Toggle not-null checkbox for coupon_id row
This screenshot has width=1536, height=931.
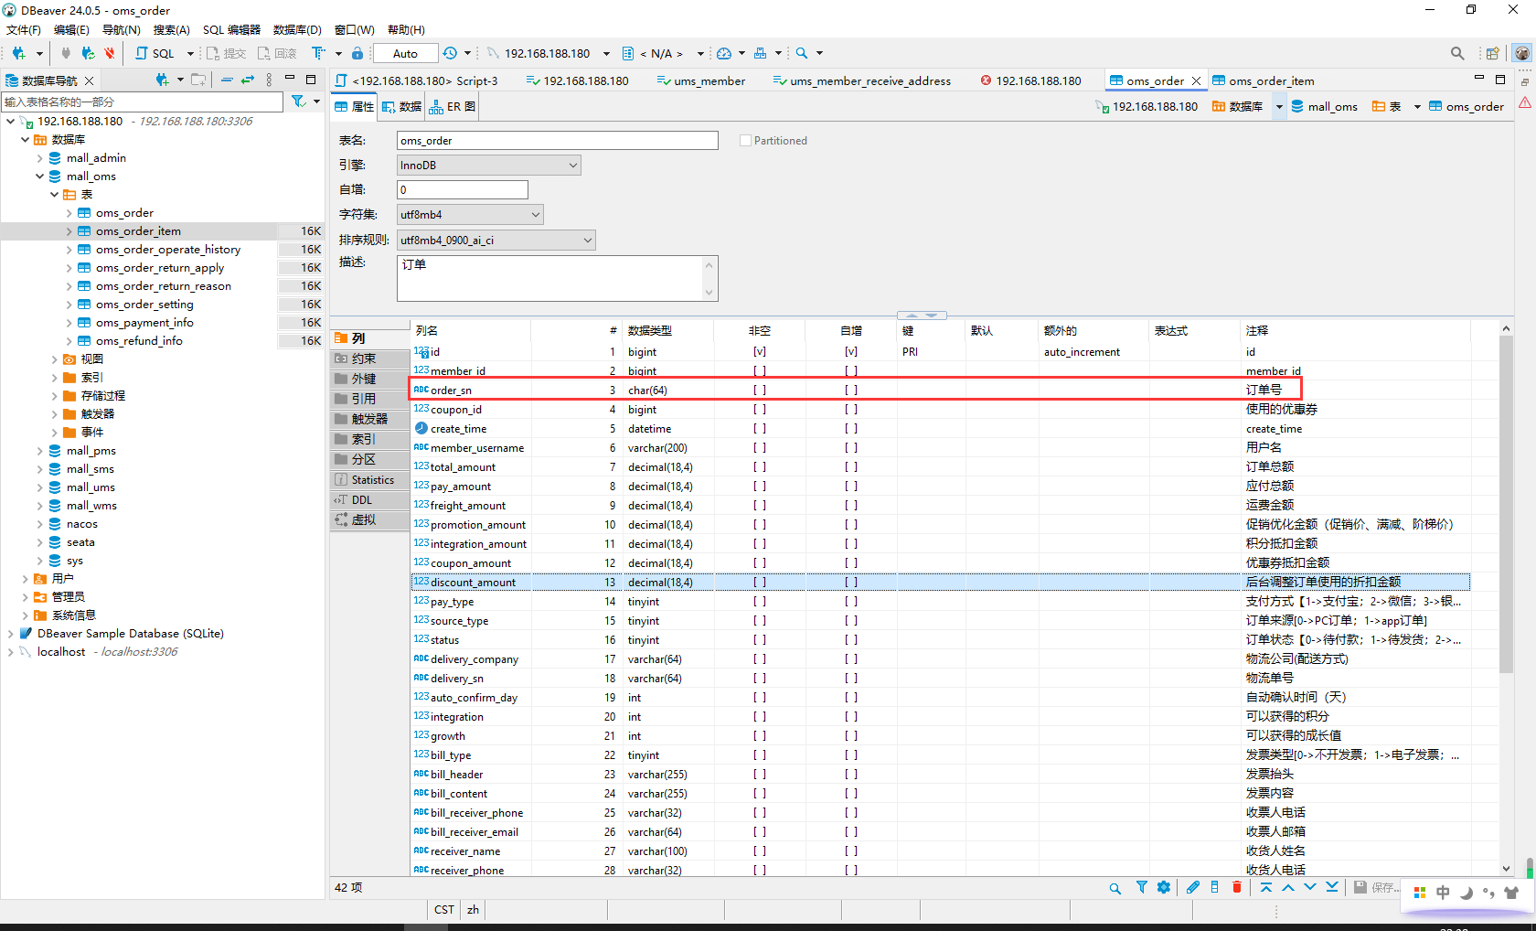coord(760,410)
